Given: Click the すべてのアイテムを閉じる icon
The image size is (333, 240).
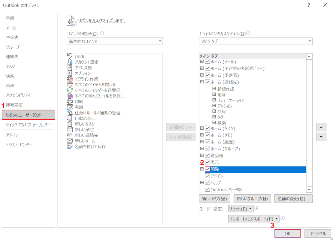Looking at the screenshot, I should [70, 85].
